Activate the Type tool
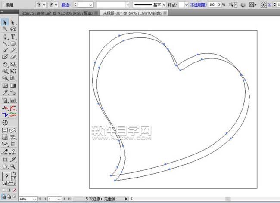 (13, 37)
